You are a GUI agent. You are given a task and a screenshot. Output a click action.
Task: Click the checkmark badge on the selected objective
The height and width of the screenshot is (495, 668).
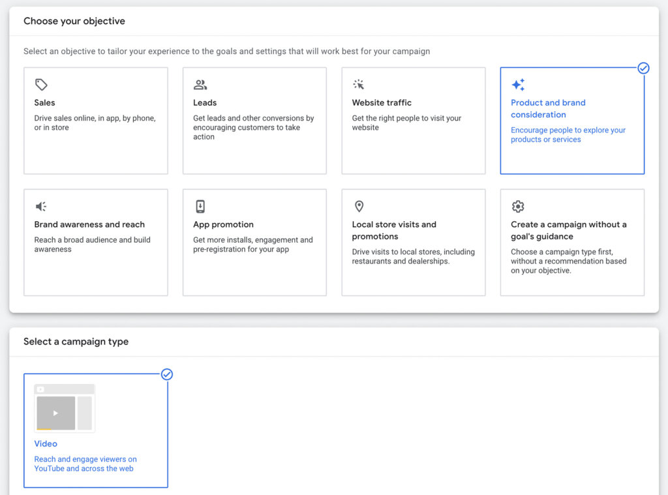(x=644, y=68)
